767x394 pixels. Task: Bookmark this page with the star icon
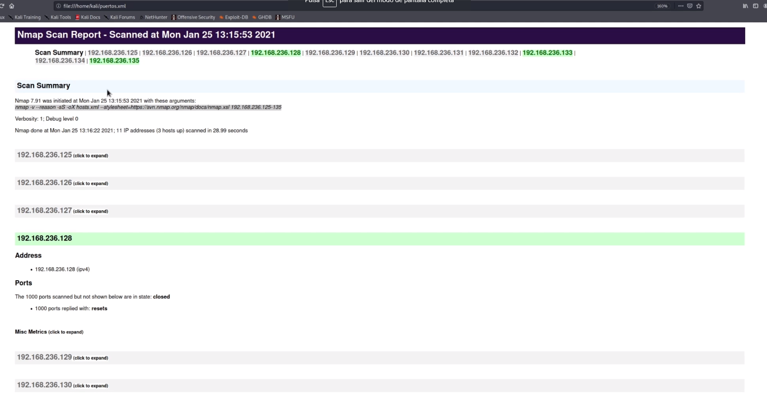(699, 6)
